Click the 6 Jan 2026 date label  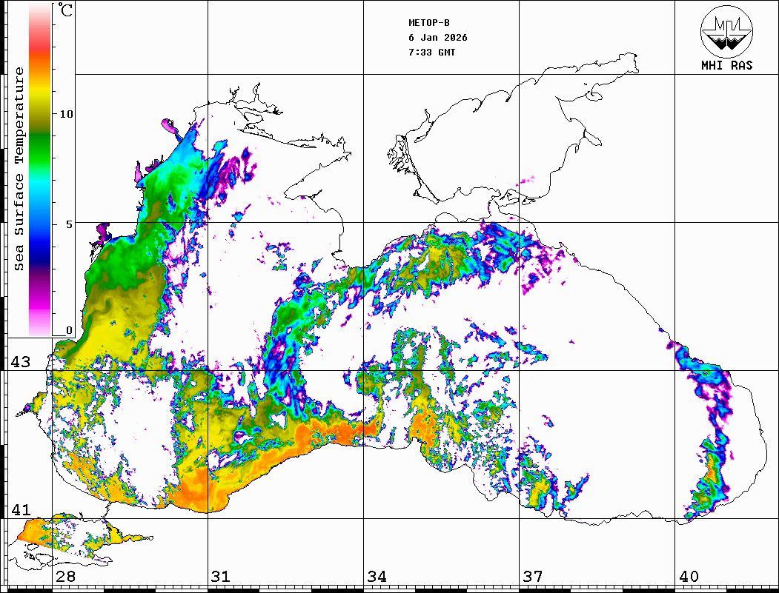pyautogui.click(x=438, y=38)
